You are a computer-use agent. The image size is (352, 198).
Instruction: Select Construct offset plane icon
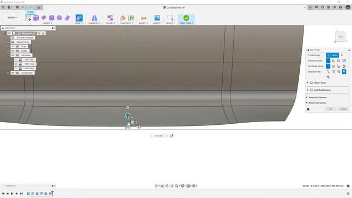pos(123,18)
